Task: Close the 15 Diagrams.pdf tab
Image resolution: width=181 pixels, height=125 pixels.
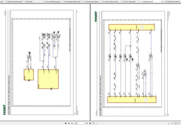Action: pos(162,2)
